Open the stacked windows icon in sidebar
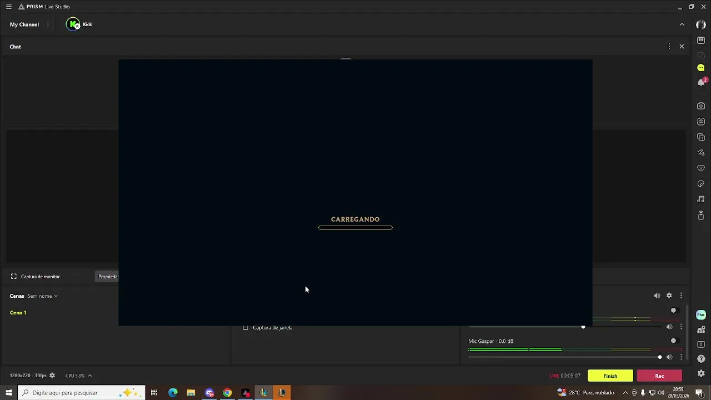 (x=701, y=137)
